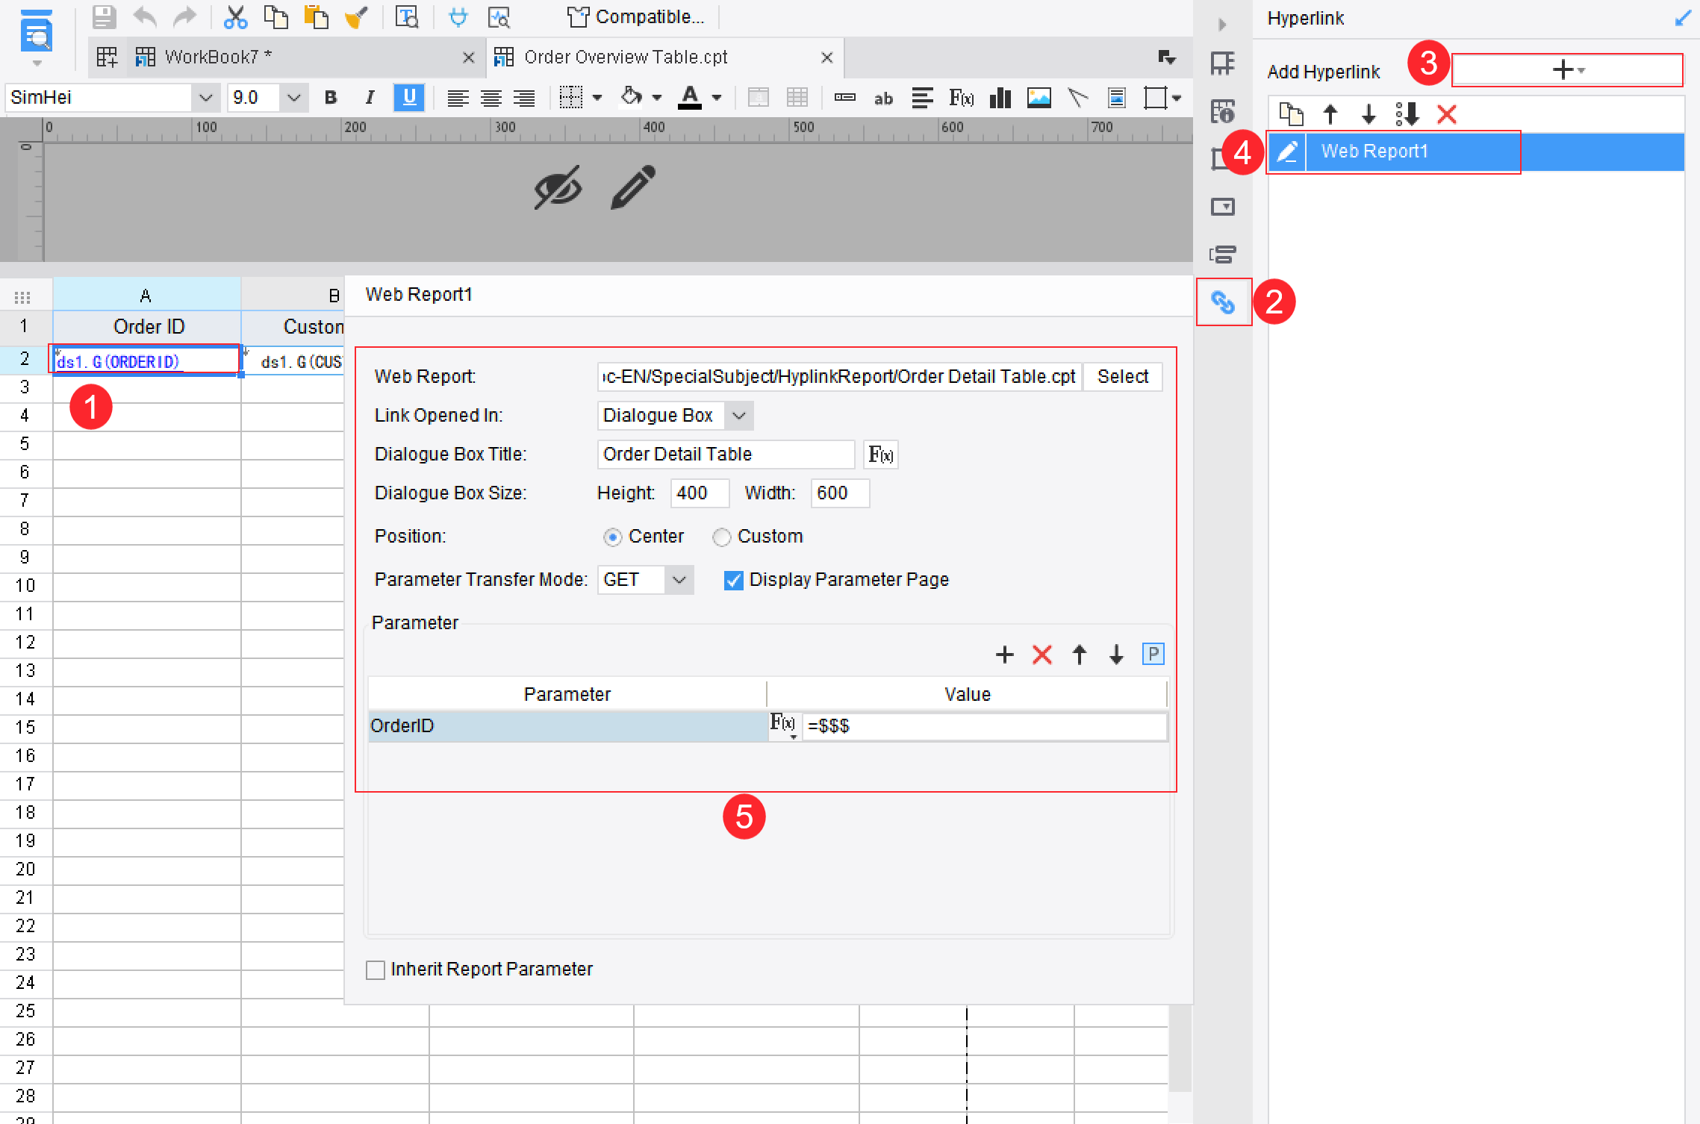Insert chart using bar chart icon
The image size is (1700, 1124).
[1000, 98]
